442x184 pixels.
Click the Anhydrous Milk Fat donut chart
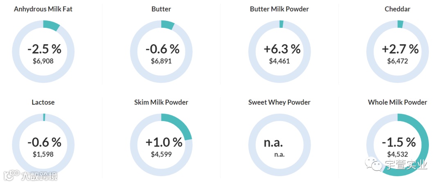pos(43,52)
